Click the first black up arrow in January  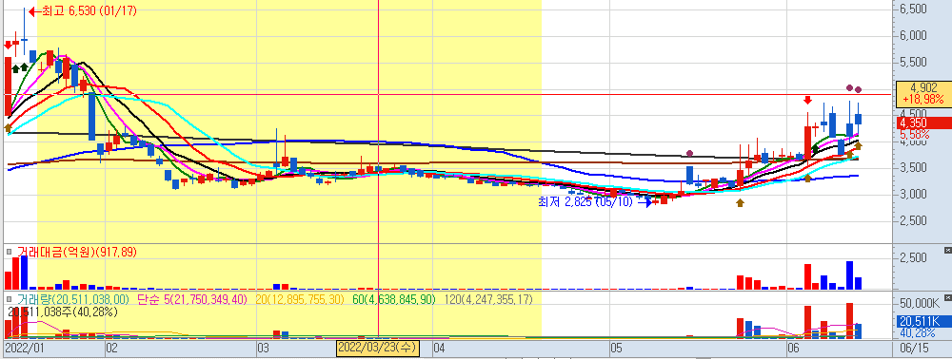(x=16, y=68)
